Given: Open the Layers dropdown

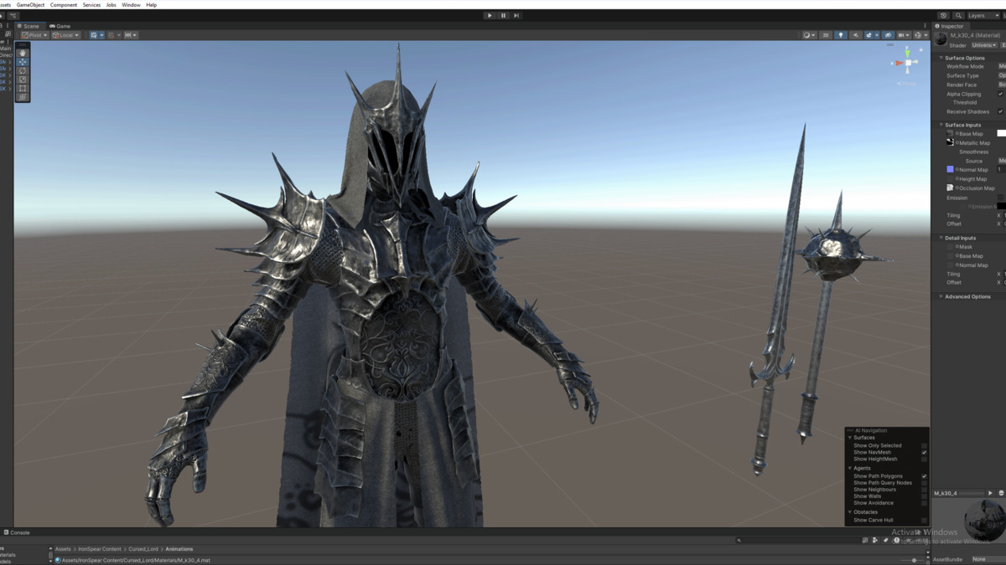Looking at the screenshot, I should [x=985, y=15].
